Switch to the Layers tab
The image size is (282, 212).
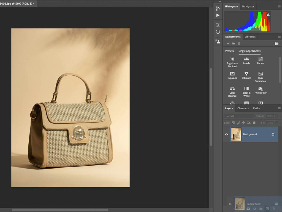[x=229, y=108]
